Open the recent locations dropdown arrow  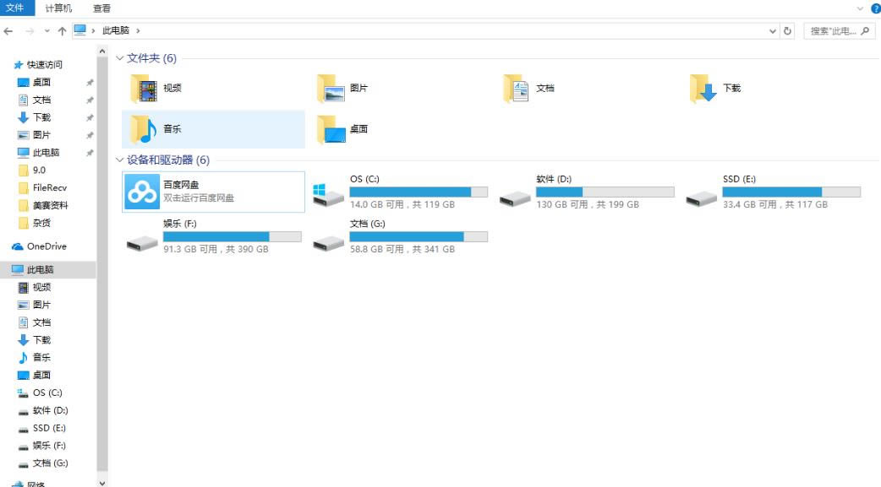[47, 31]
